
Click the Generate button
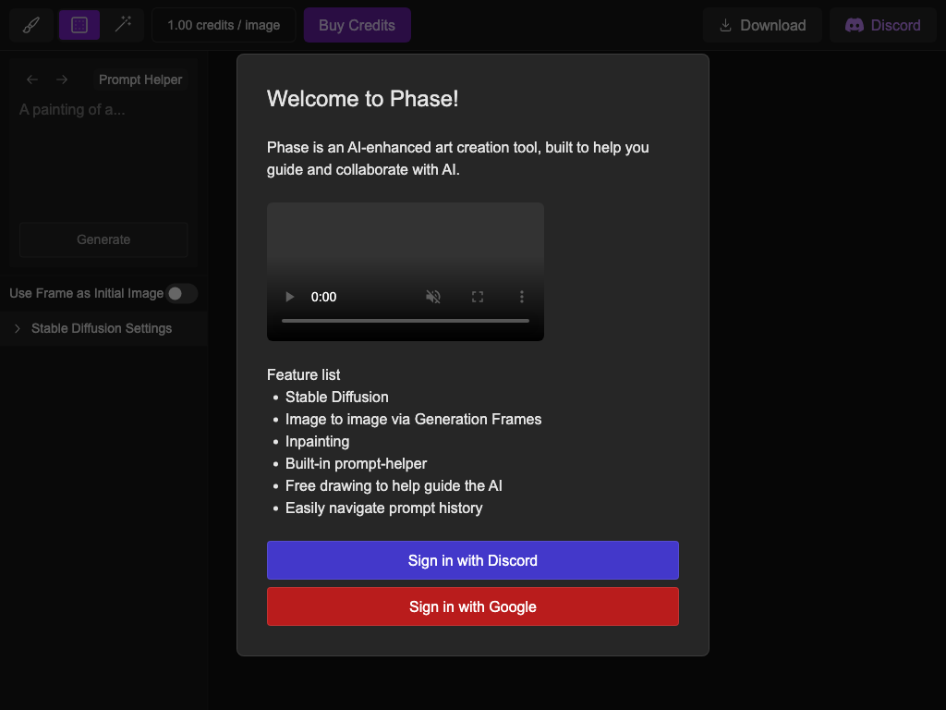tap(103, 239)
